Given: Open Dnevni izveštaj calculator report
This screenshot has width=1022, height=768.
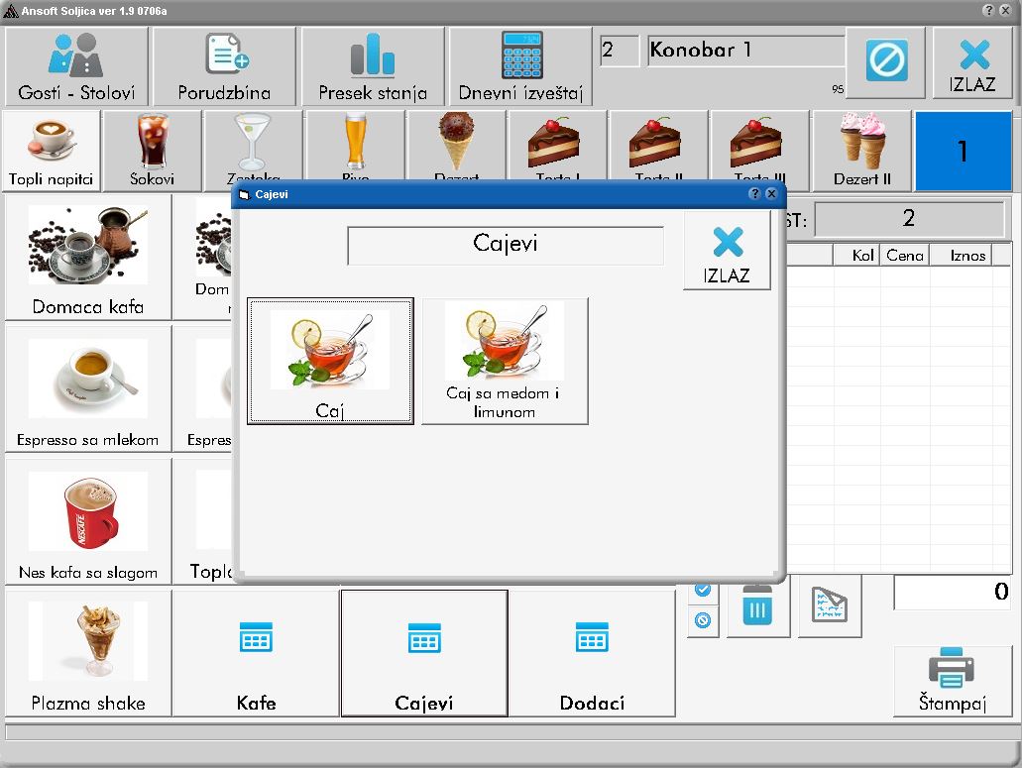Looking at the screenshot, I should tap(520, 66).
